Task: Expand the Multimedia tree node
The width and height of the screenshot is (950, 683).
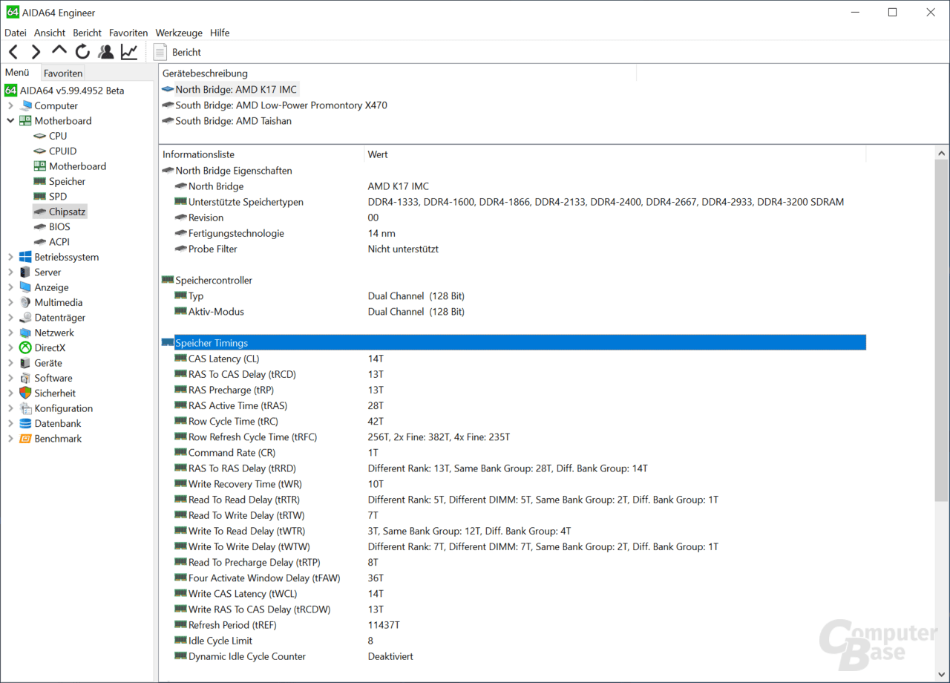Action: pyautogui.click(x=10, y=302)
